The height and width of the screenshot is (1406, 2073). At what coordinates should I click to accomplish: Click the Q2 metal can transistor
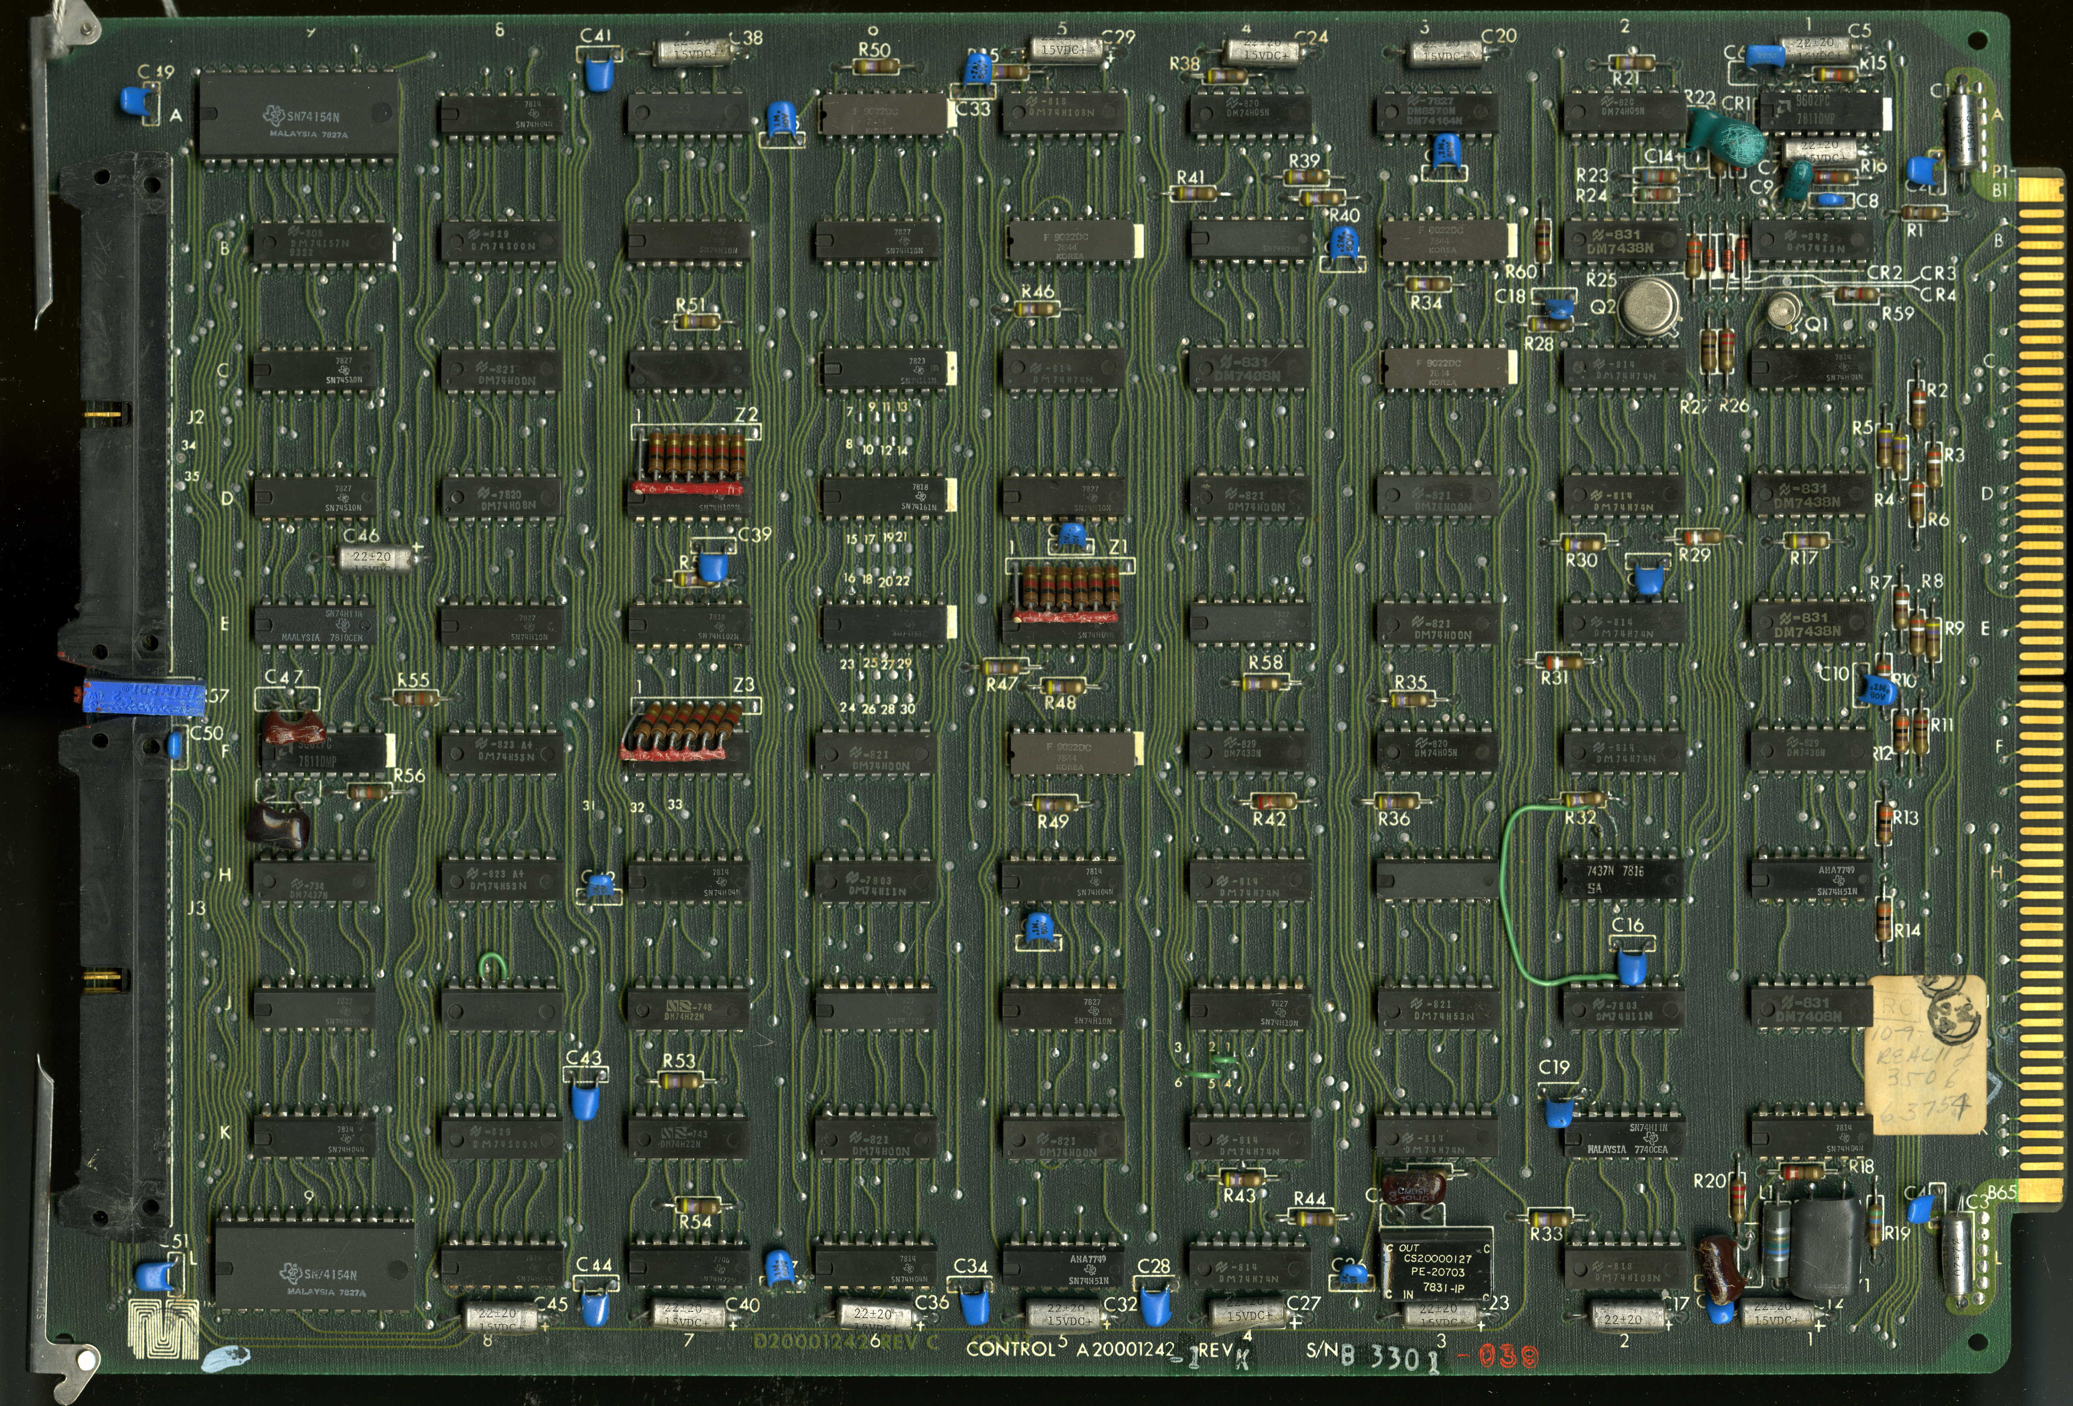(x=1648, y=306)
